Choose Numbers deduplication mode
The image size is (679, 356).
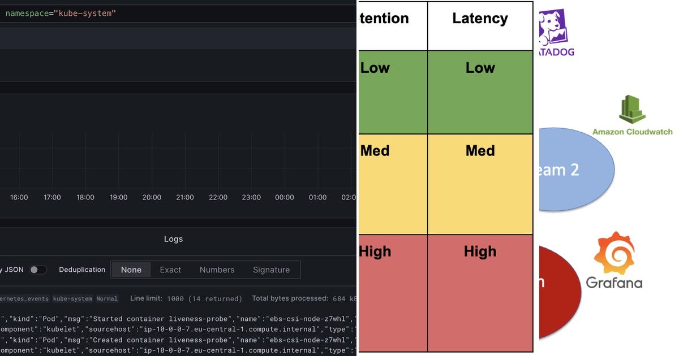217,270
